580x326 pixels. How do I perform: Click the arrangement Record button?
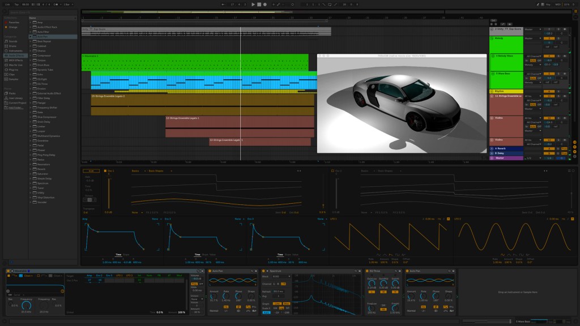[x=265, y=5]
